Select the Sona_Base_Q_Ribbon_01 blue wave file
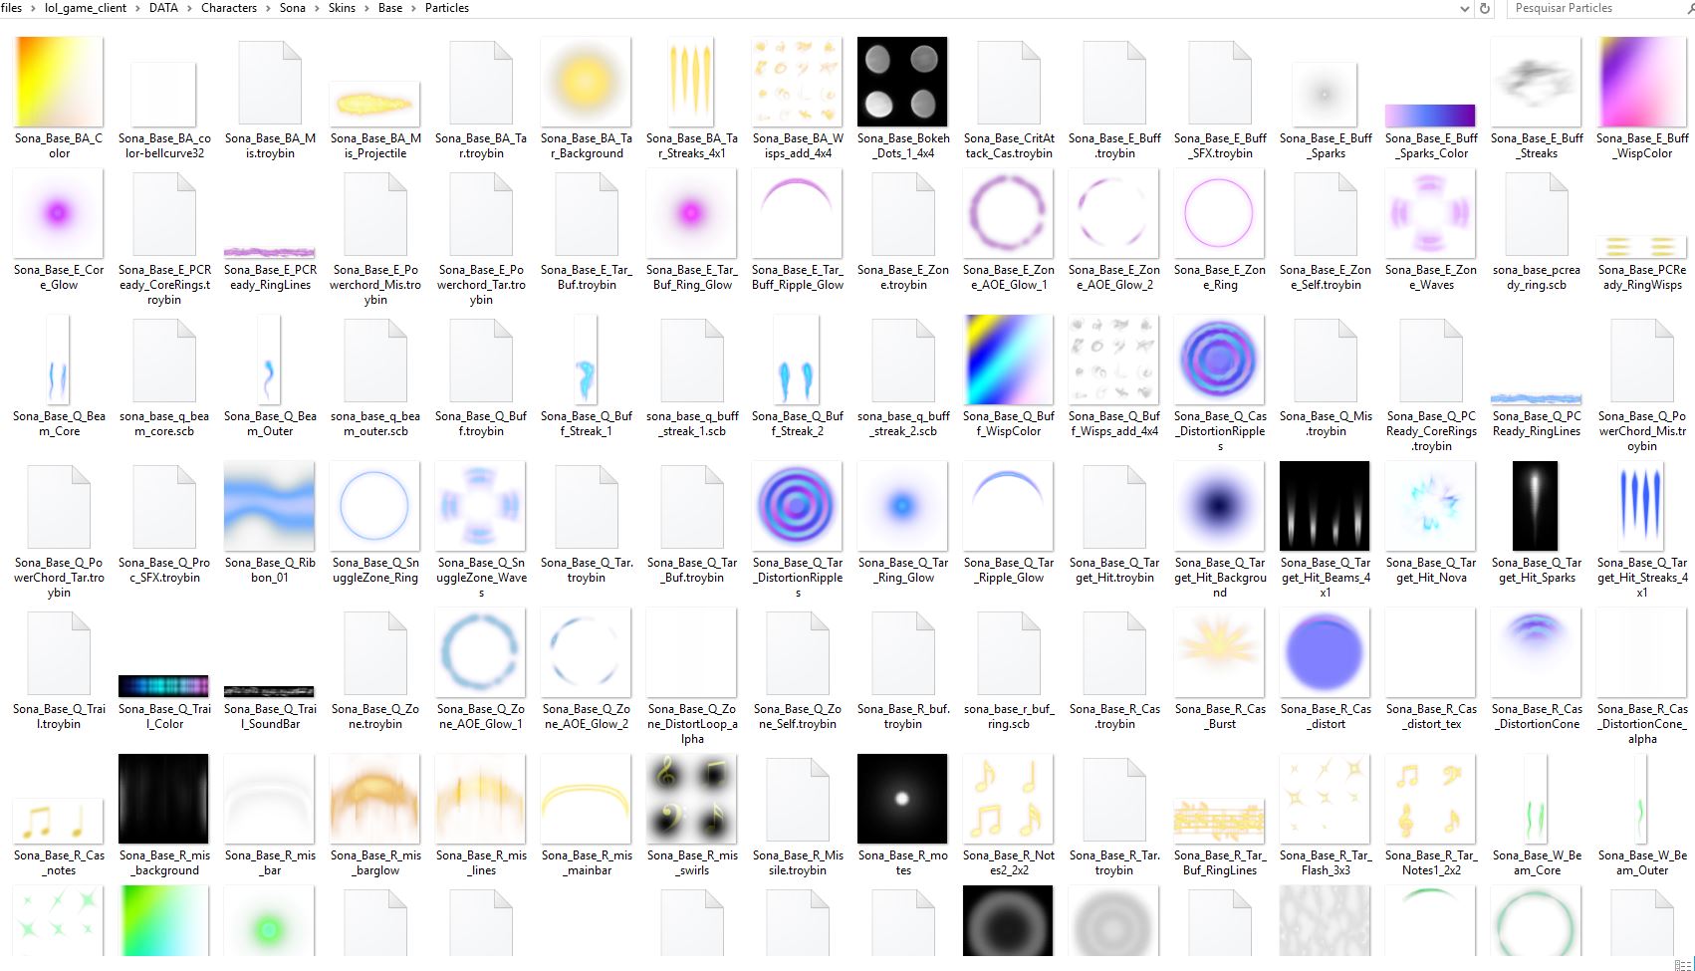The width and height of the screenshot is (1695, 971). point(269,507)
